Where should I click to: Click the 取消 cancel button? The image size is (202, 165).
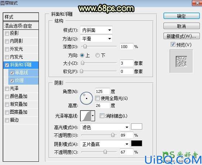181,26
